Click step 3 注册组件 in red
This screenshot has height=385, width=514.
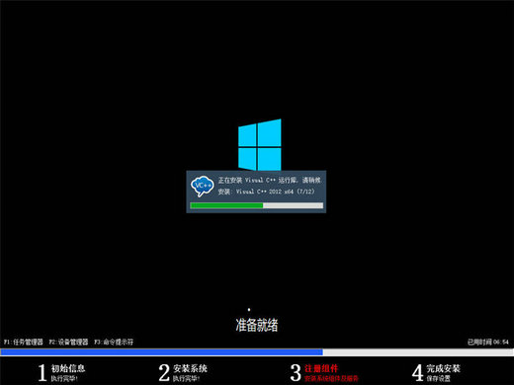click(324, 372)
